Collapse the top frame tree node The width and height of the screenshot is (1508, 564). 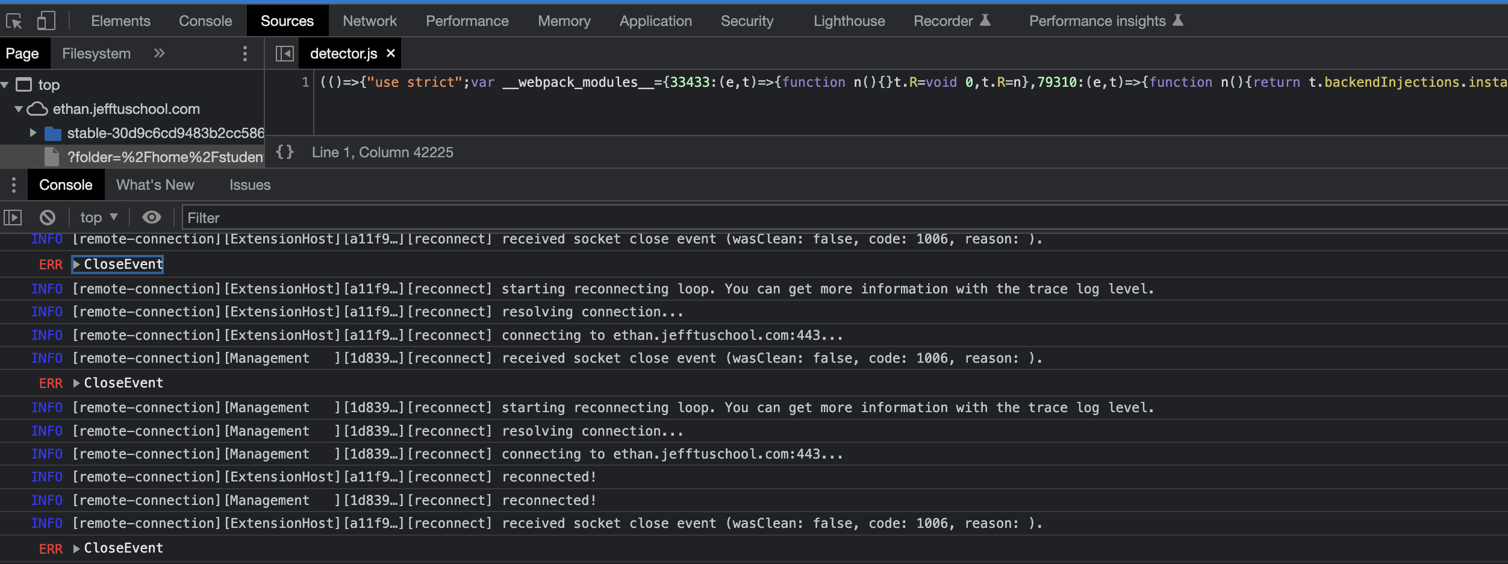coord(5,85)
